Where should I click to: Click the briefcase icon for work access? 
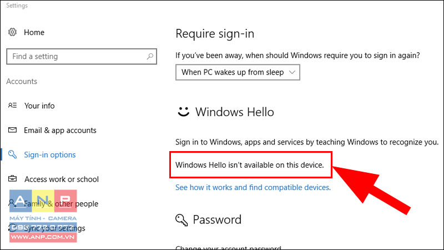[x=12, y=179]
